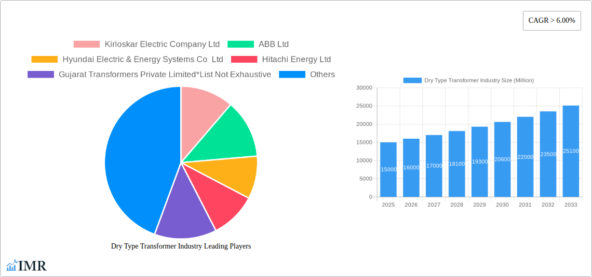This screenshot has width=592, height=277.
Task: Toggle the Others legend color swatch
Action: pyautogui.click(x=292, y=74)
